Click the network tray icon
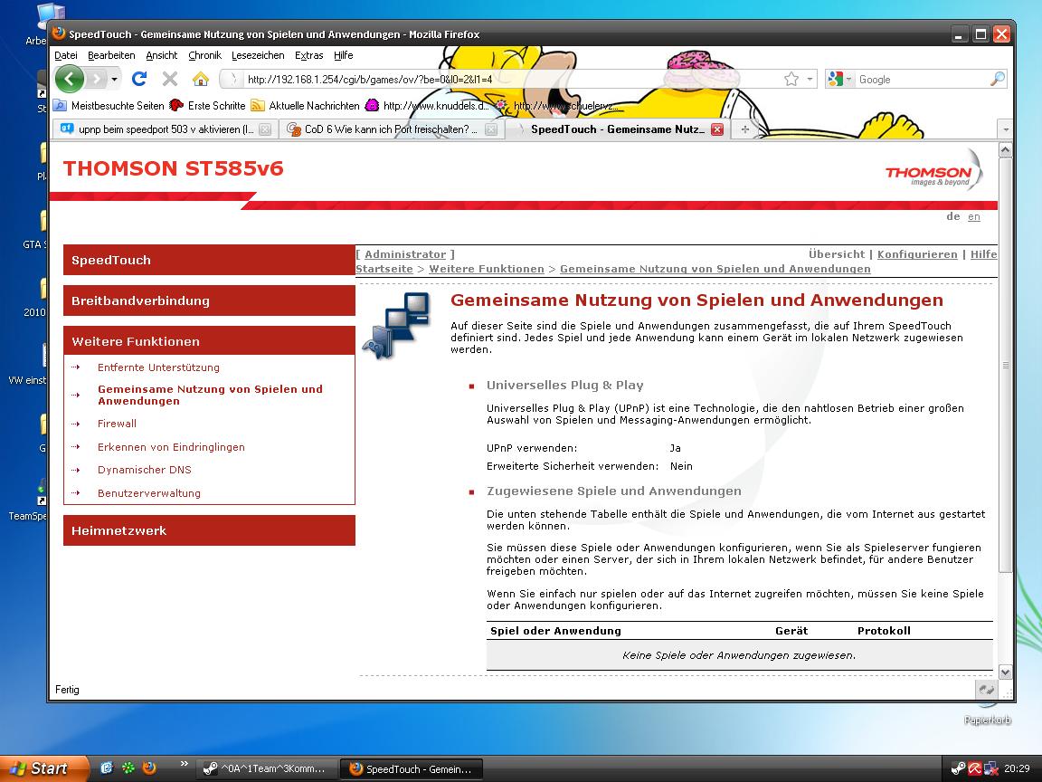Screen dimensions: 1042x782 point(990,768)
